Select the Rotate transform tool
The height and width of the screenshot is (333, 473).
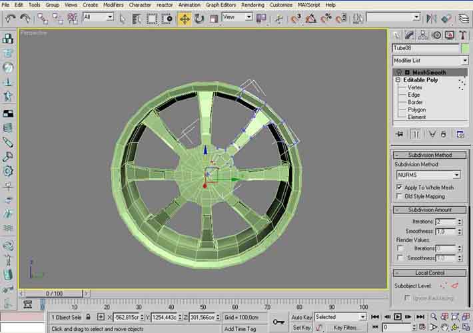point(198,18)
